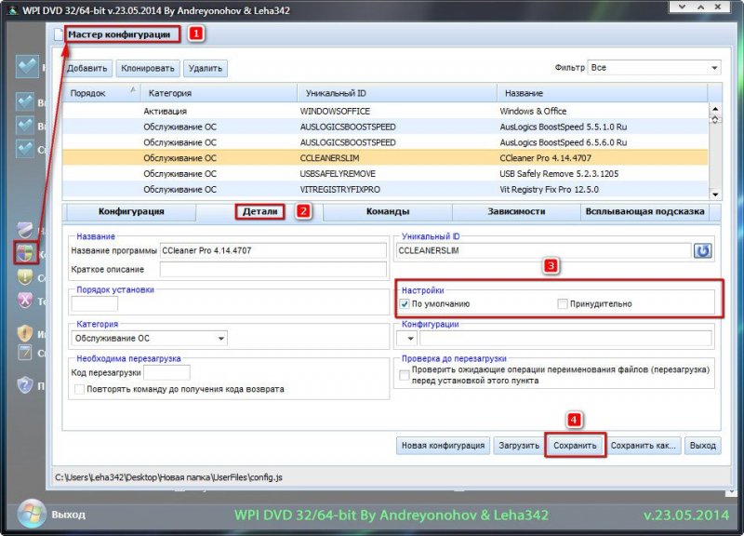Click Новая конфигурация button
744x536 pixels.
443,446
